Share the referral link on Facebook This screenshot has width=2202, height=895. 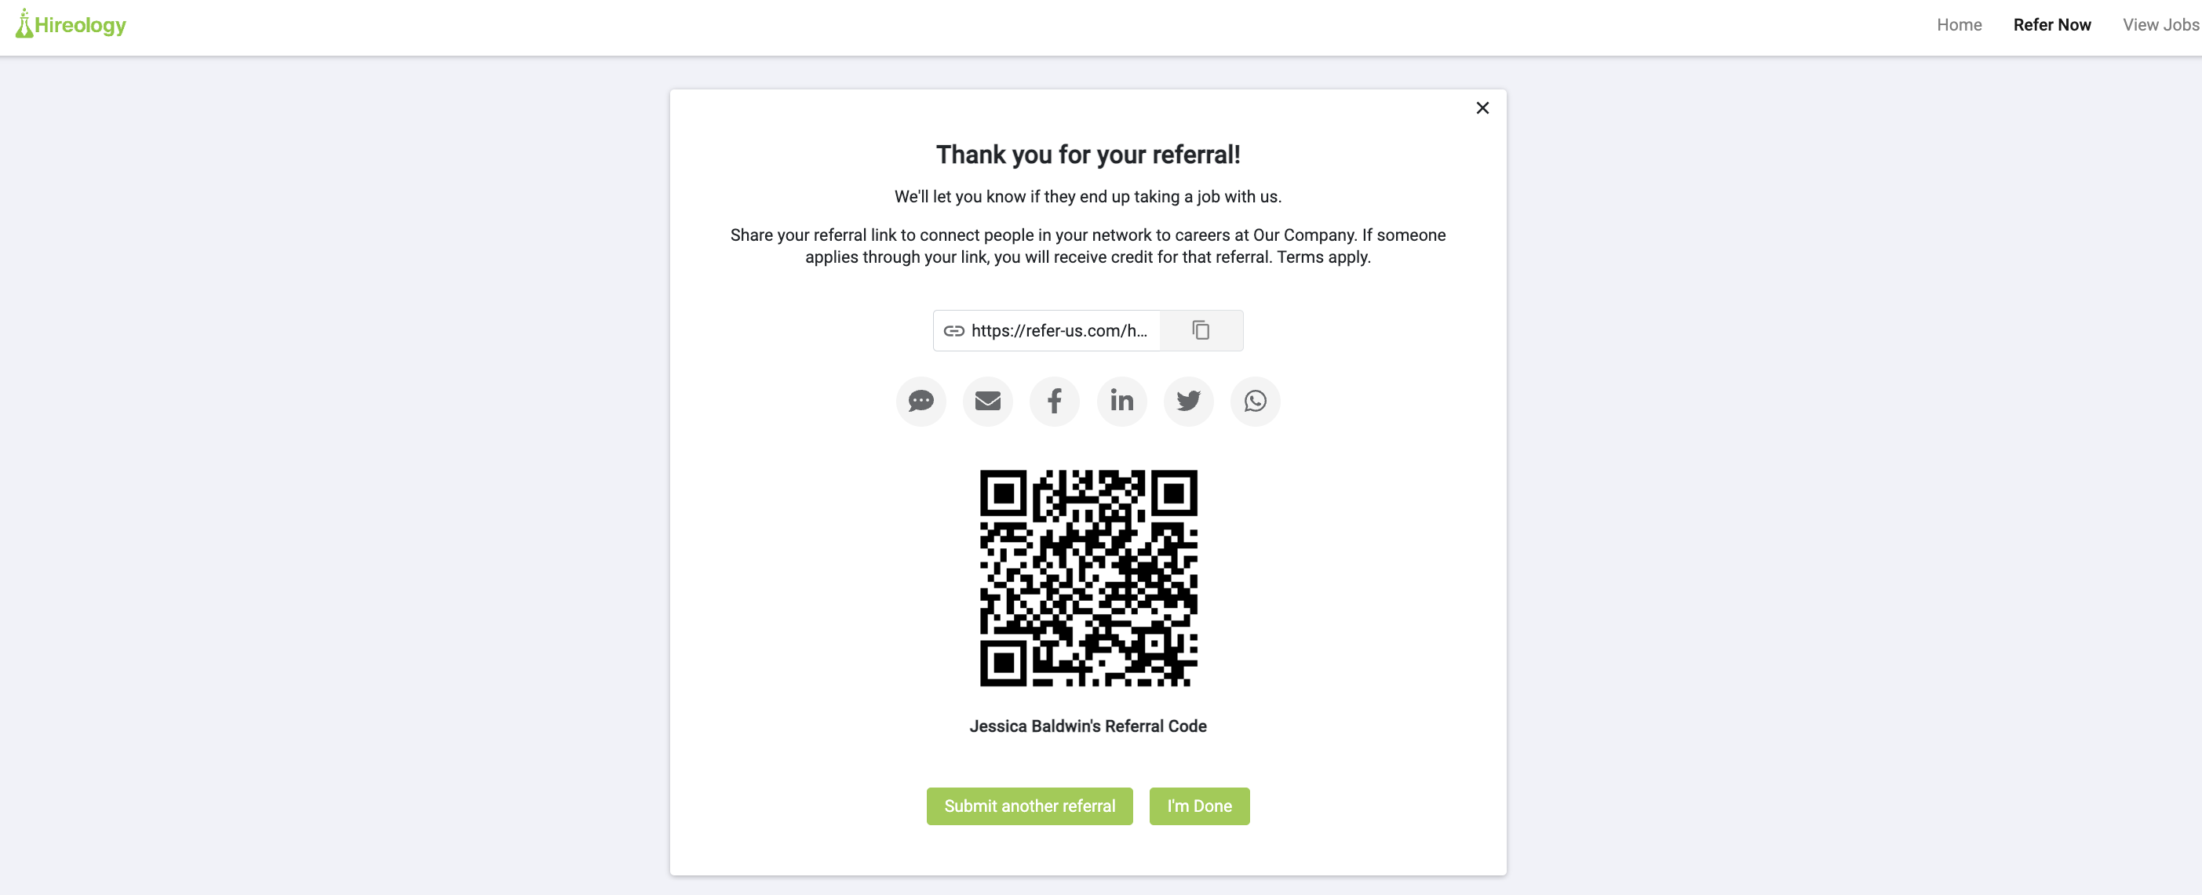pos(1055,401)
